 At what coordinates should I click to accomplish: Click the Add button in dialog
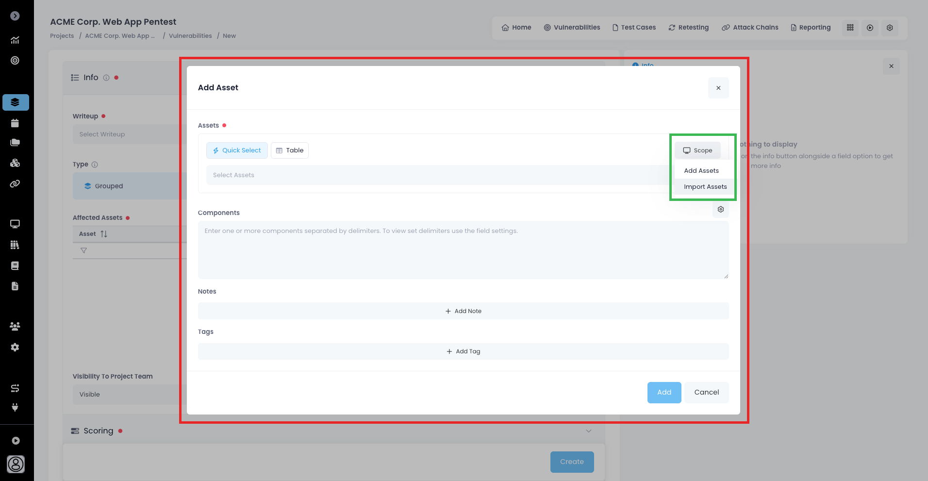664,392
